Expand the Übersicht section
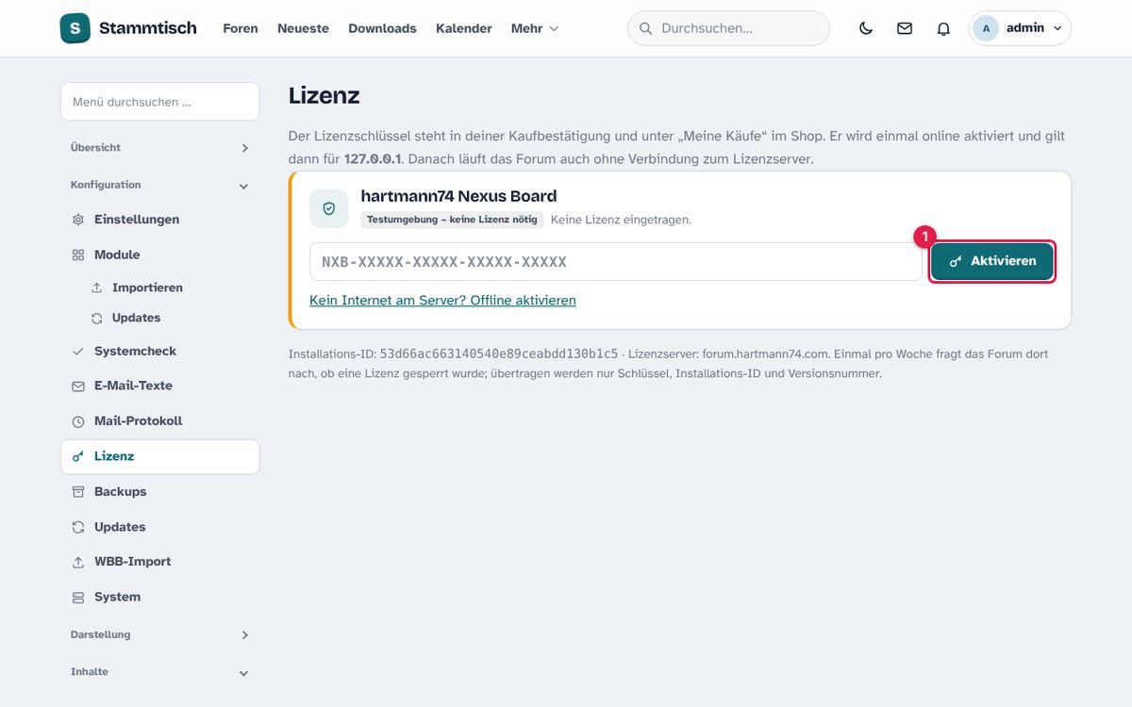Image resolution: width=1132 pixels, height=707 pixels. tap(159, 148)
